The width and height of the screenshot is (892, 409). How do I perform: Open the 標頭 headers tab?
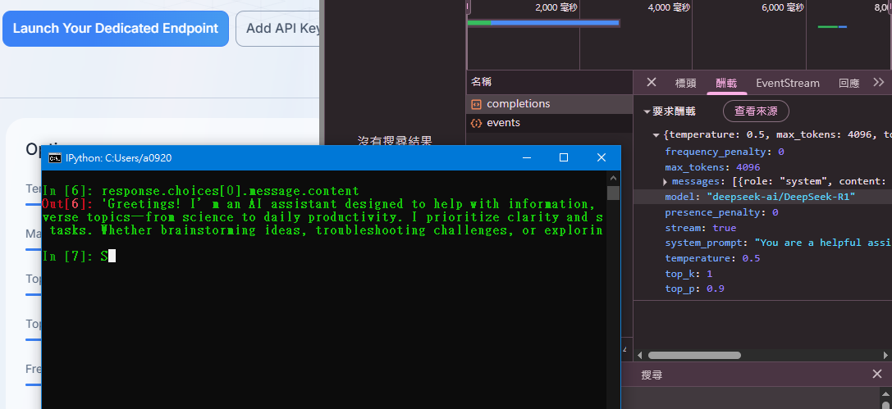point(685,83)
